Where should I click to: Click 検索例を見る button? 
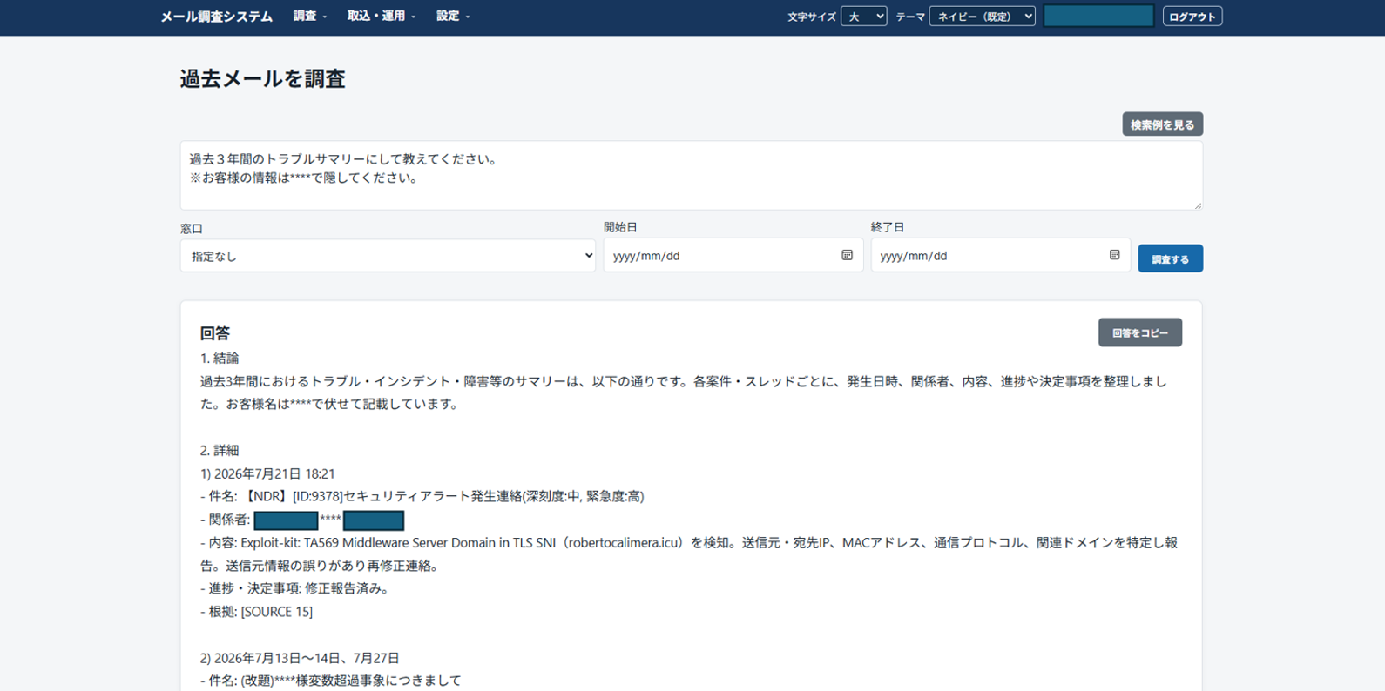coord(1162,124)
